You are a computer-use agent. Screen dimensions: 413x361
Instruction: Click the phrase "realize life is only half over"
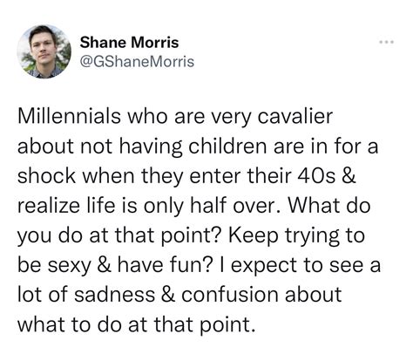146,206
